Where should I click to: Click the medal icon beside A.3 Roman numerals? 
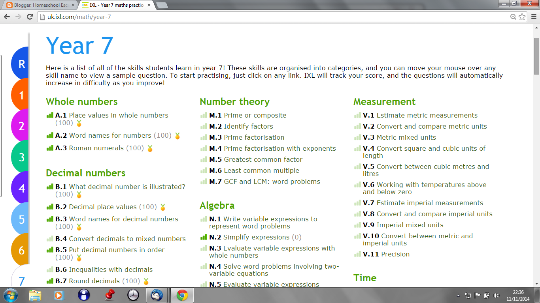150,148
